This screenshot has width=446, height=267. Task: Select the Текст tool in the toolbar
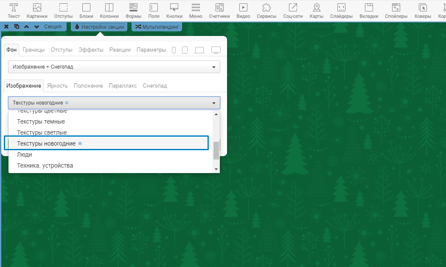click(x=14, y=11)
